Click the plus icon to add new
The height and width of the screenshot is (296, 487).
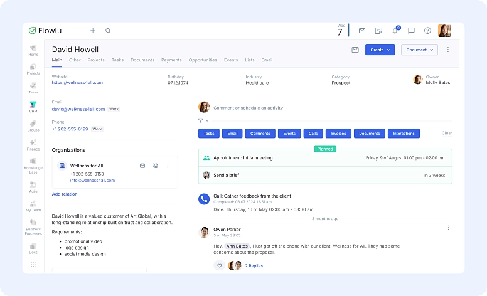[93, 31]
